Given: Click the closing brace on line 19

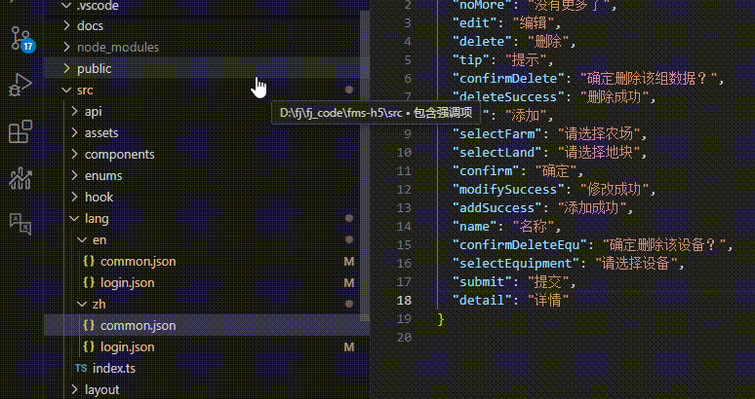Looking at the screenshot, I should pyautogui.click(x=440, y=319).
